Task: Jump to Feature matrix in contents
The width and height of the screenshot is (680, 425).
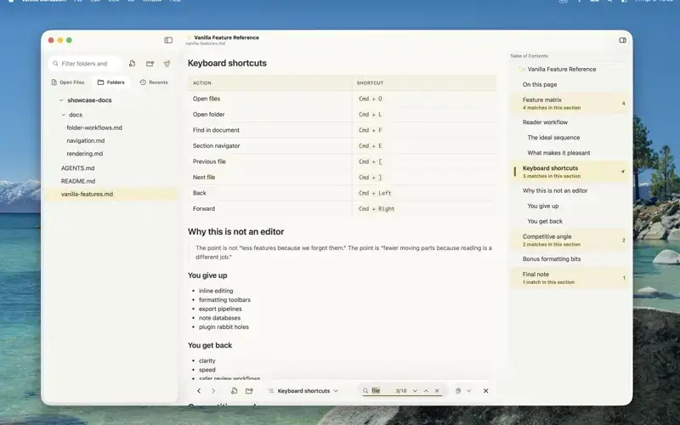Action: tap(569, 103)
